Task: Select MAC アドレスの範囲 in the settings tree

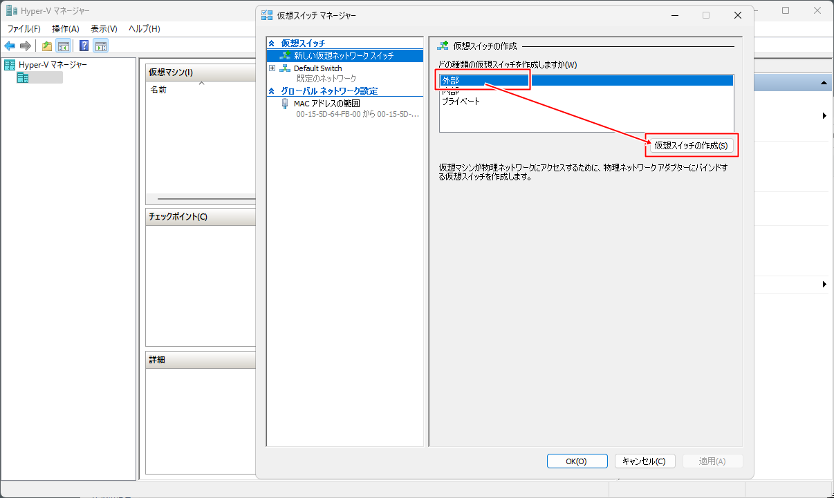Action: pos(326,104)
